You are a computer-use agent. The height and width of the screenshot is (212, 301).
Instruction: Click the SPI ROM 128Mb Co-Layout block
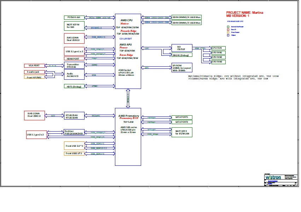[182, 68]
